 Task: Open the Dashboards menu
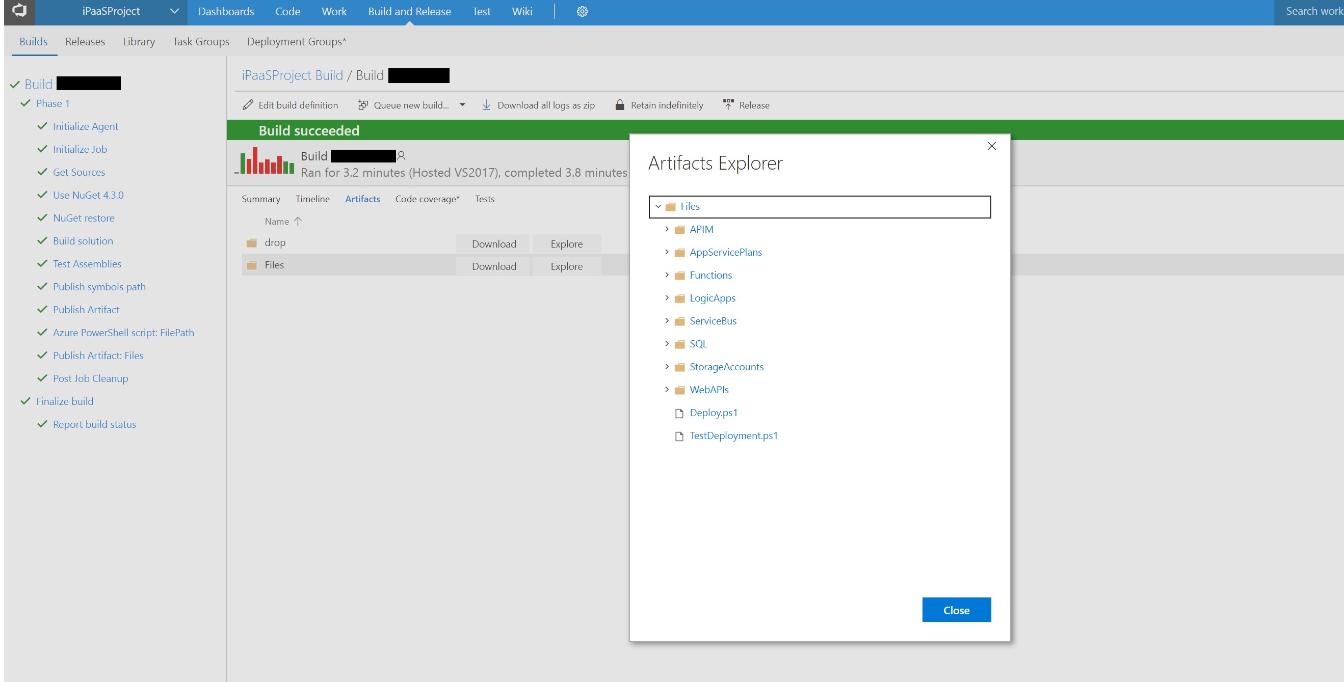226,12
